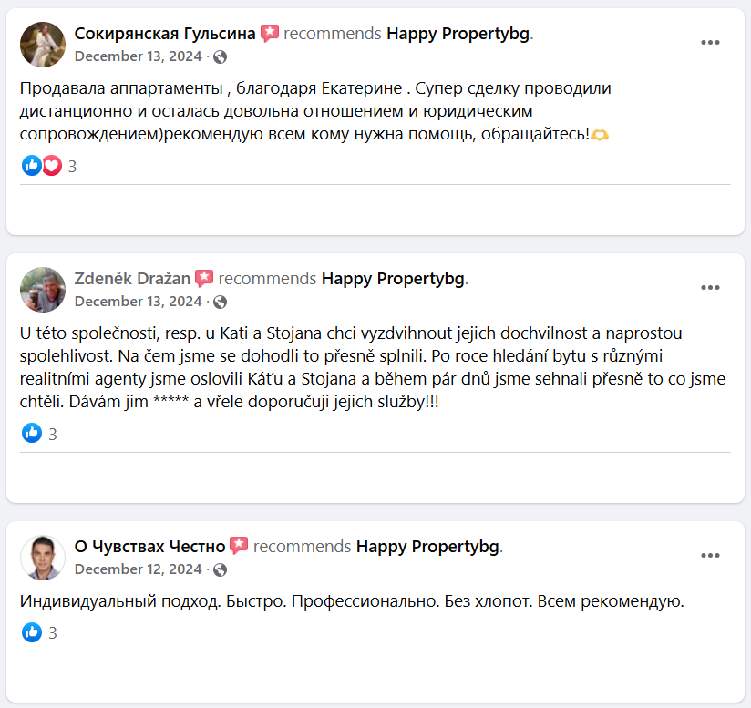View reaction count on third review

[53, 633]
